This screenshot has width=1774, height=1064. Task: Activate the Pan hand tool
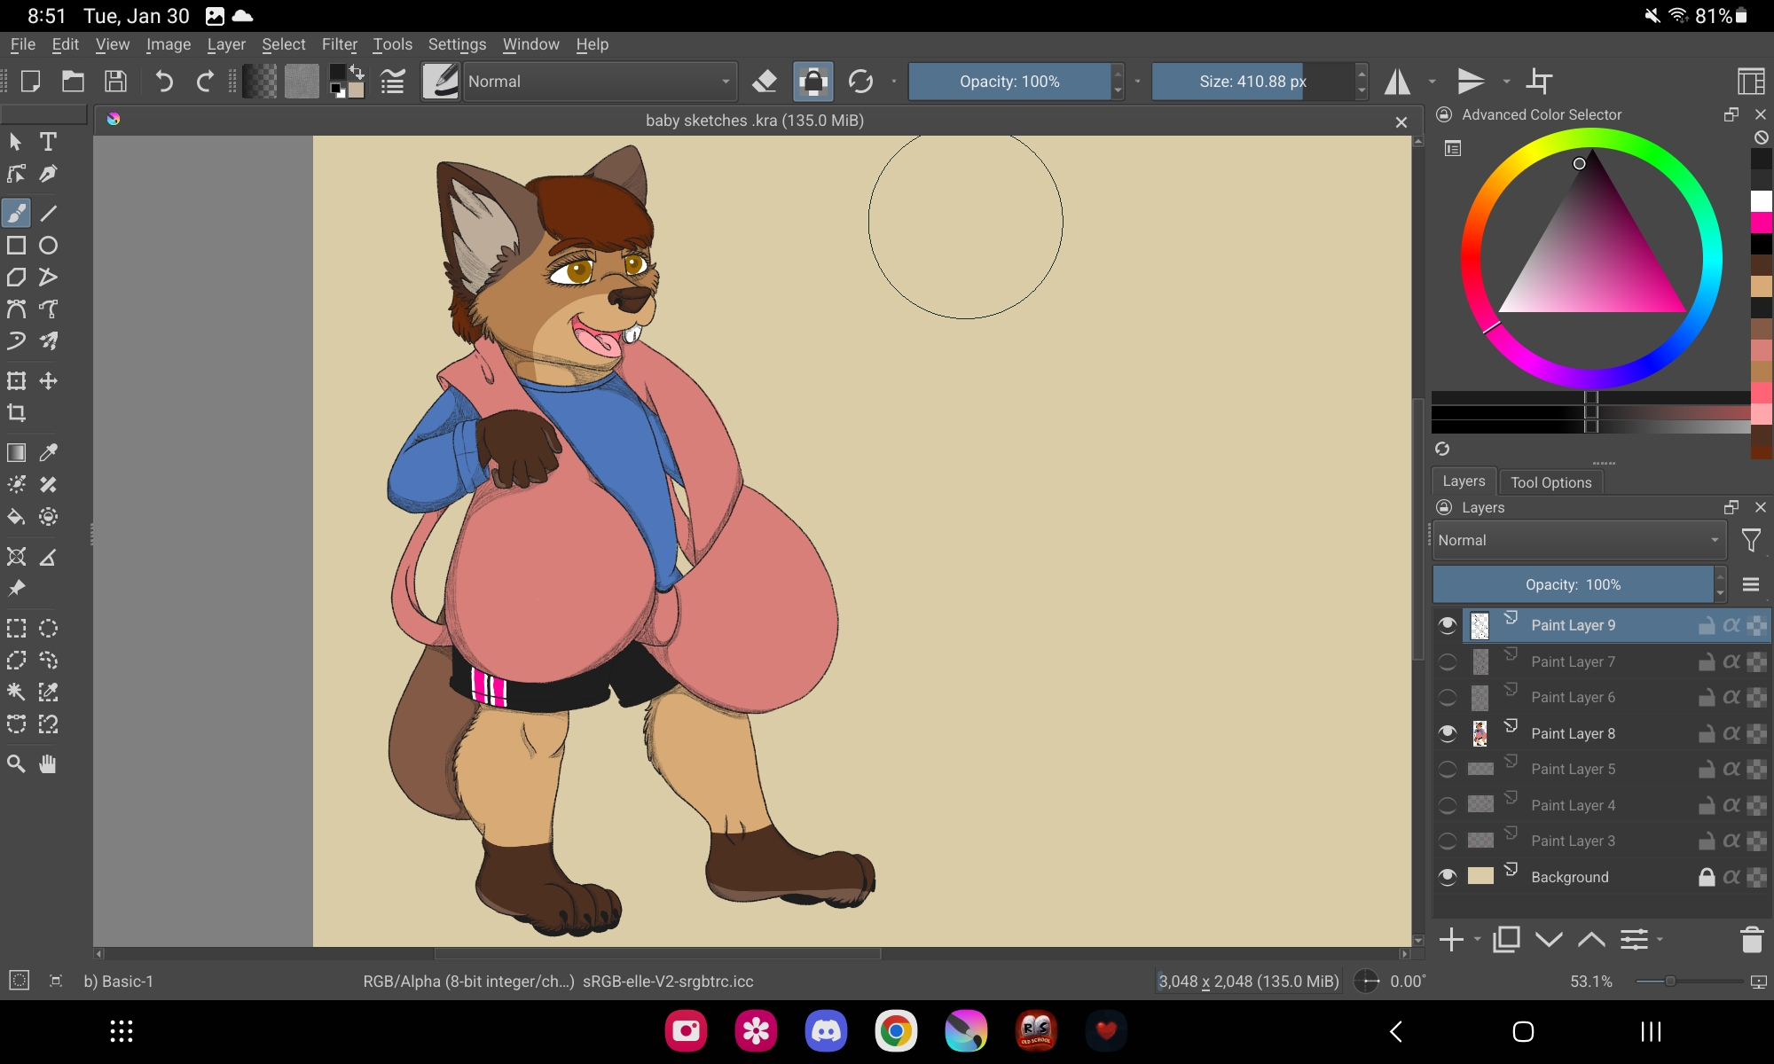point(48,763)
